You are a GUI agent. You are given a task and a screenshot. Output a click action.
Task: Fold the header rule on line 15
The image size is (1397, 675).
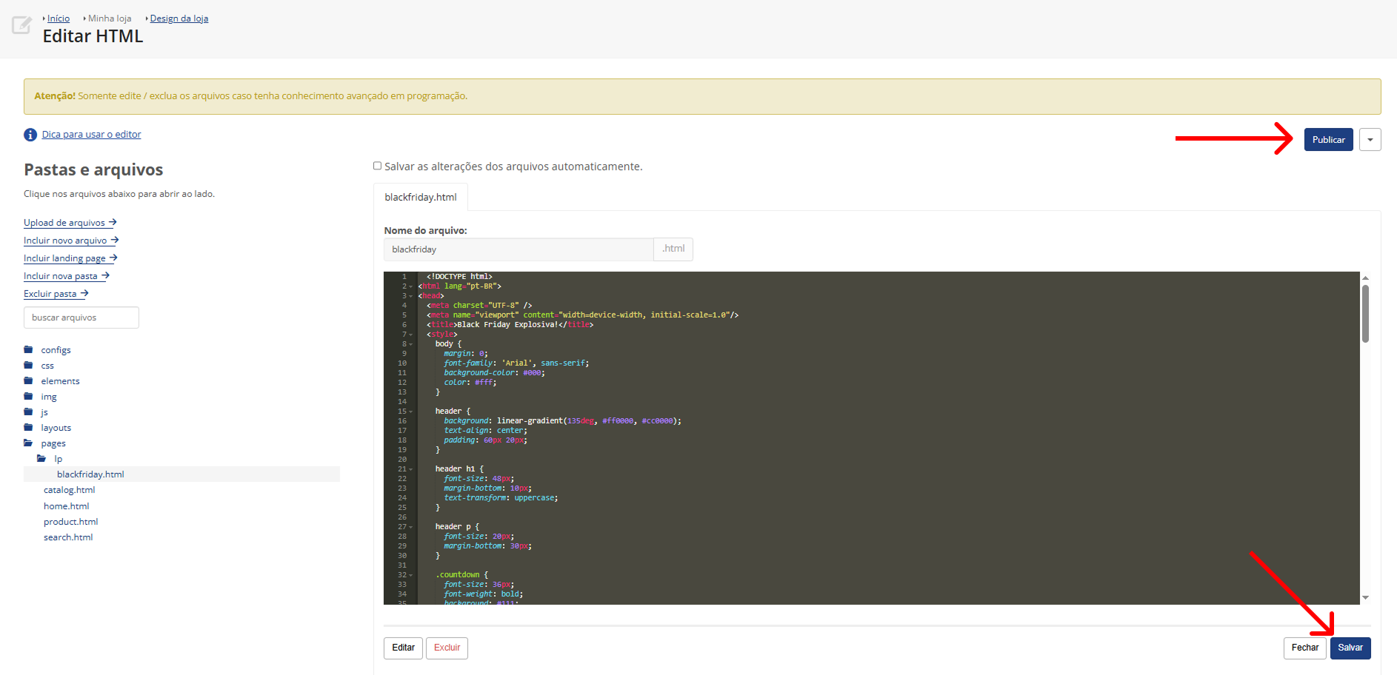pyautogui.click(x=411, y=412)
